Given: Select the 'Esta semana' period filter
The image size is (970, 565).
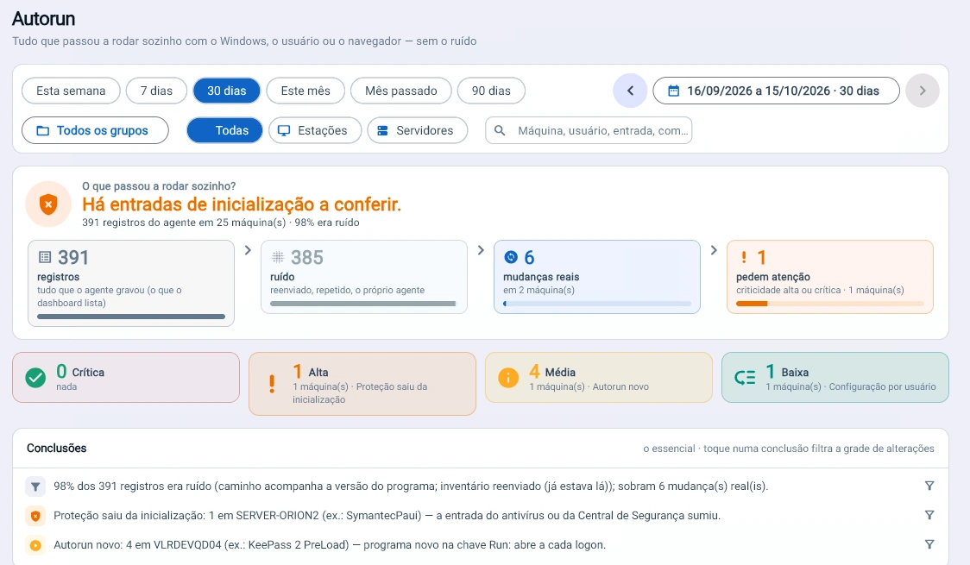Looking at the screenshot, I should click(x=71, y=91).
